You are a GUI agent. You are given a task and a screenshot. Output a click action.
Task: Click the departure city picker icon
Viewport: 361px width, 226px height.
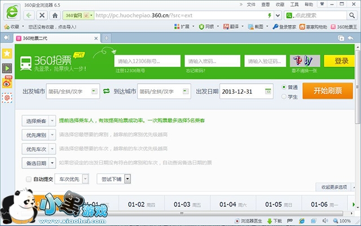[x=94, y=92]
